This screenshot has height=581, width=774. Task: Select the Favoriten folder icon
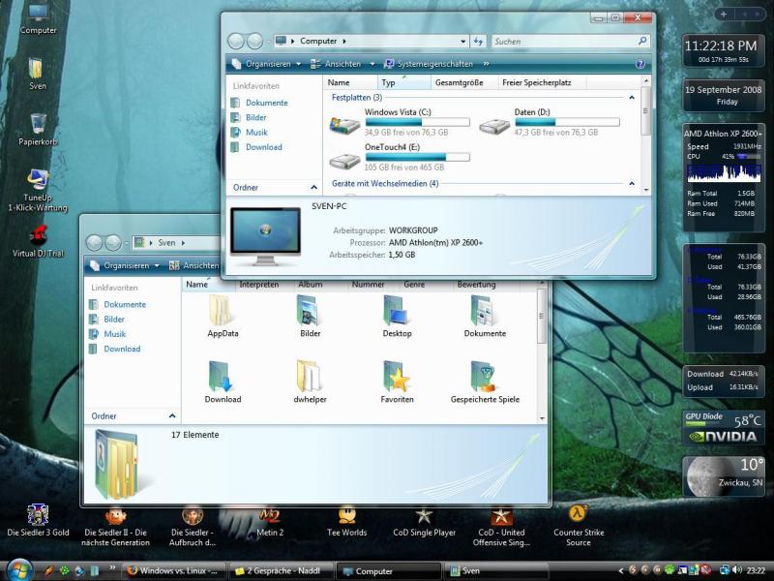point(397,378)
